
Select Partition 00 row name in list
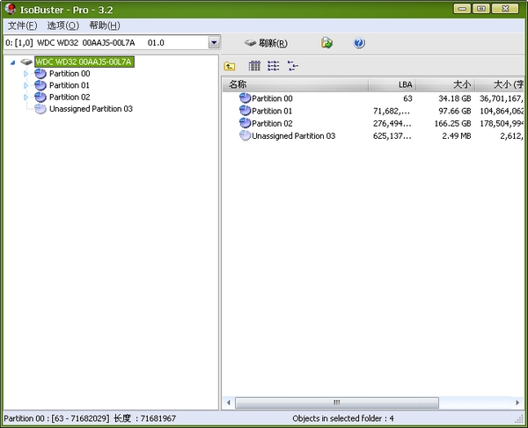coord(272,98)
